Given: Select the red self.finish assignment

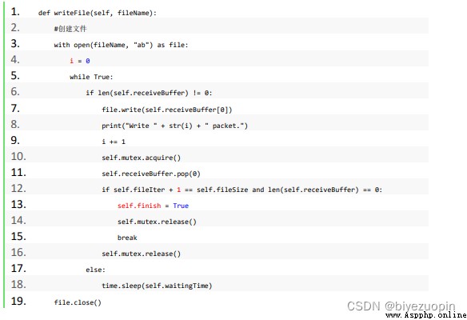Looking at the screenshot, I should [x=139, y=206].
